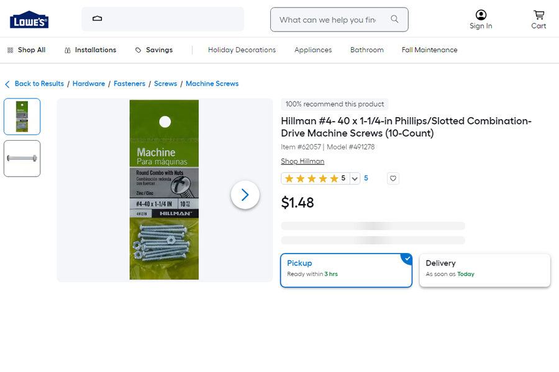Click the 100% recommend this product badge

335,104
